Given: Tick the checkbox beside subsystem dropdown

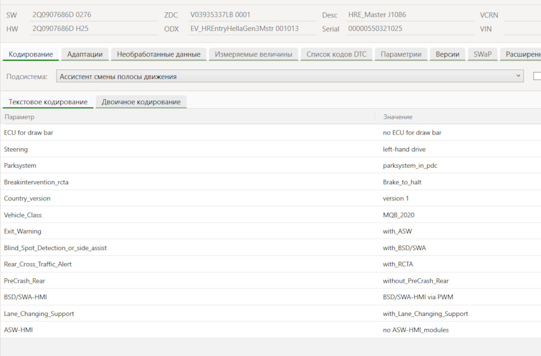Looking at the screenshot, I should click(x=537, y=76).
